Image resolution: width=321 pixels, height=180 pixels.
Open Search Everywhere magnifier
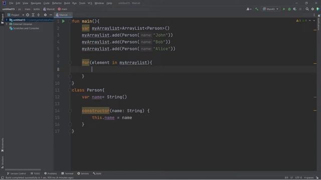[307, 9]
